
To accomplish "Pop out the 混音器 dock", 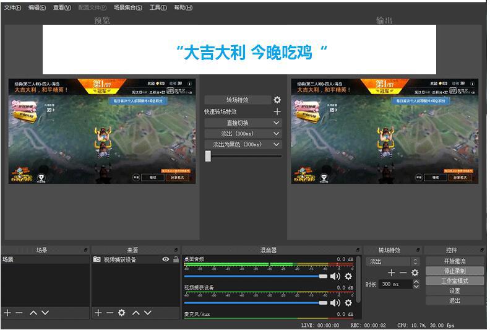I will 358,250.
